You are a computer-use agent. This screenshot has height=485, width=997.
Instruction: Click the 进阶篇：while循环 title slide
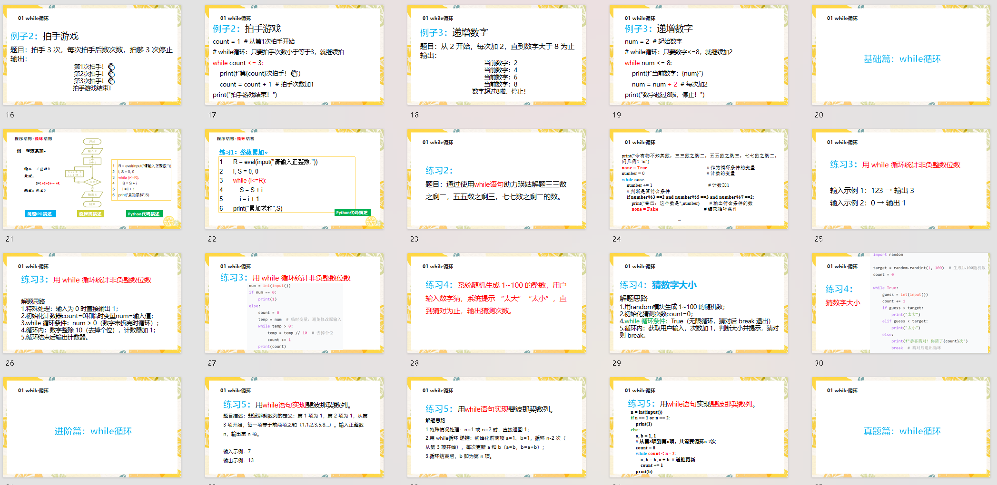coord(92,427)
